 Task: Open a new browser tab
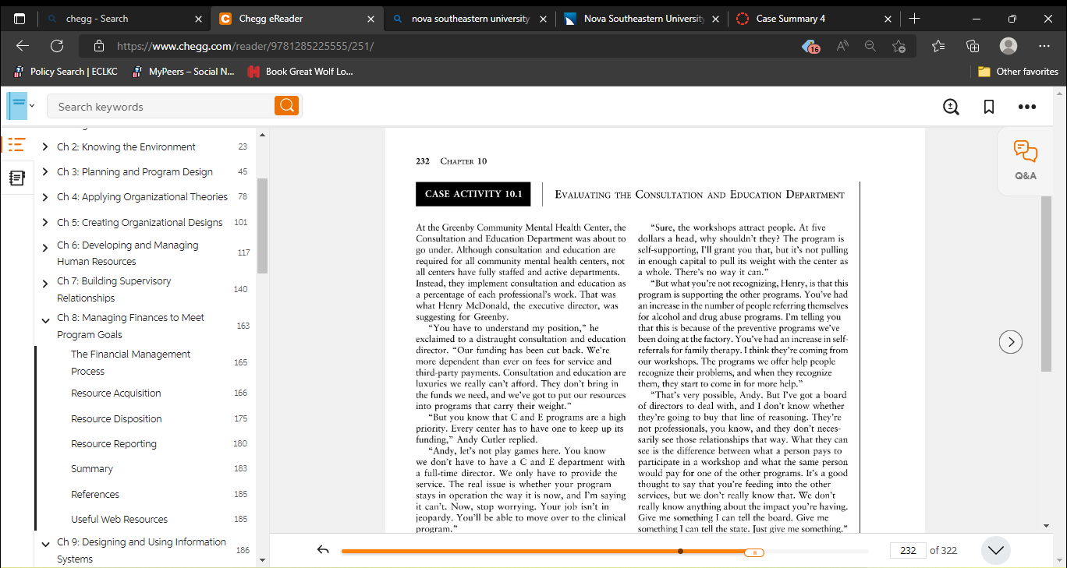click(x=915, y=18)
